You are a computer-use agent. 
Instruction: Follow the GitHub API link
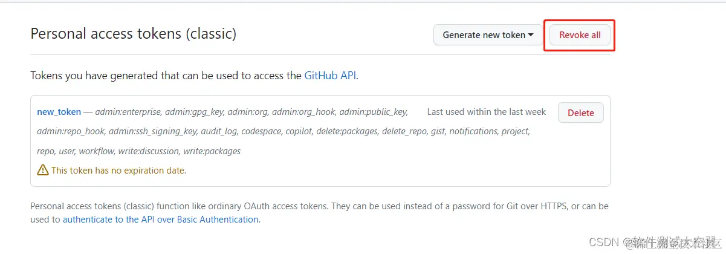(330, 76)
